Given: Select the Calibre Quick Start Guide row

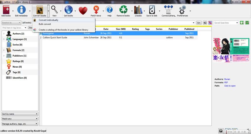Looking at the screenshot, I should pos(119,37).
